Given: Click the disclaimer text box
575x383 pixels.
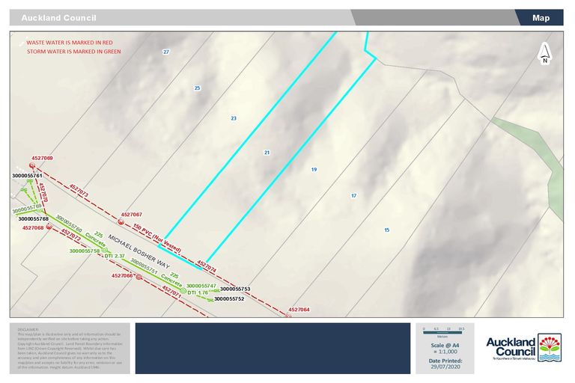Looking at the screenshot, I should [x=70, y=348].
